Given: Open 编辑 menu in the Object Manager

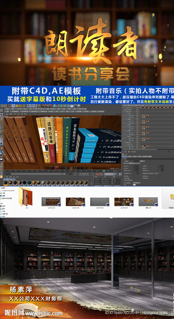Looking at the screenshot, I should (129, 105).
